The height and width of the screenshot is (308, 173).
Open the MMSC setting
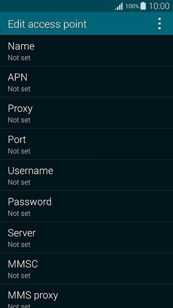[x=86, y=269]
